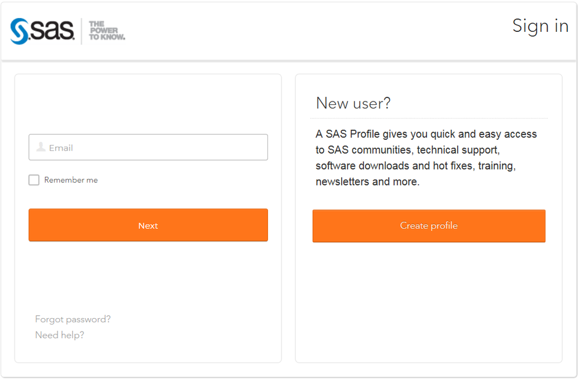Screen dimensions: 579x379
Task: Click 'THE POWER TO KNOW' tagline
Action: [106, 31]
